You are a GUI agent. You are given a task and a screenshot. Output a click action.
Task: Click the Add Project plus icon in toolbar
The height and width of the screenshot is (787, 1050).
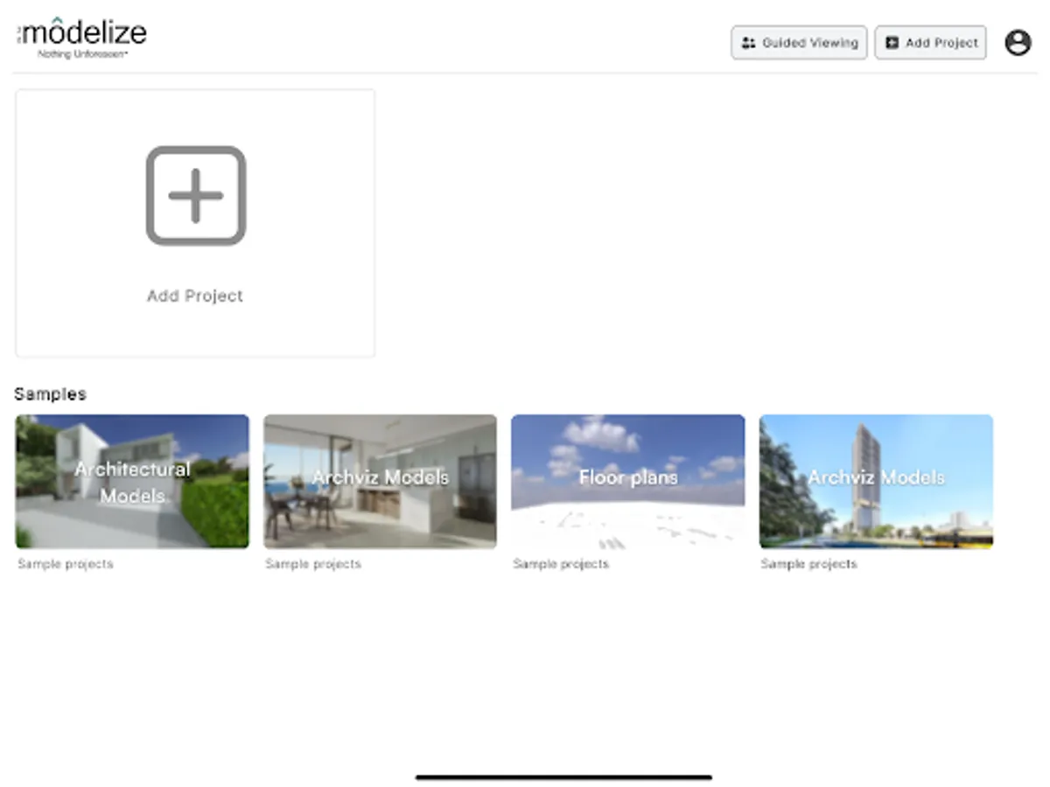[x=892, y=42]
